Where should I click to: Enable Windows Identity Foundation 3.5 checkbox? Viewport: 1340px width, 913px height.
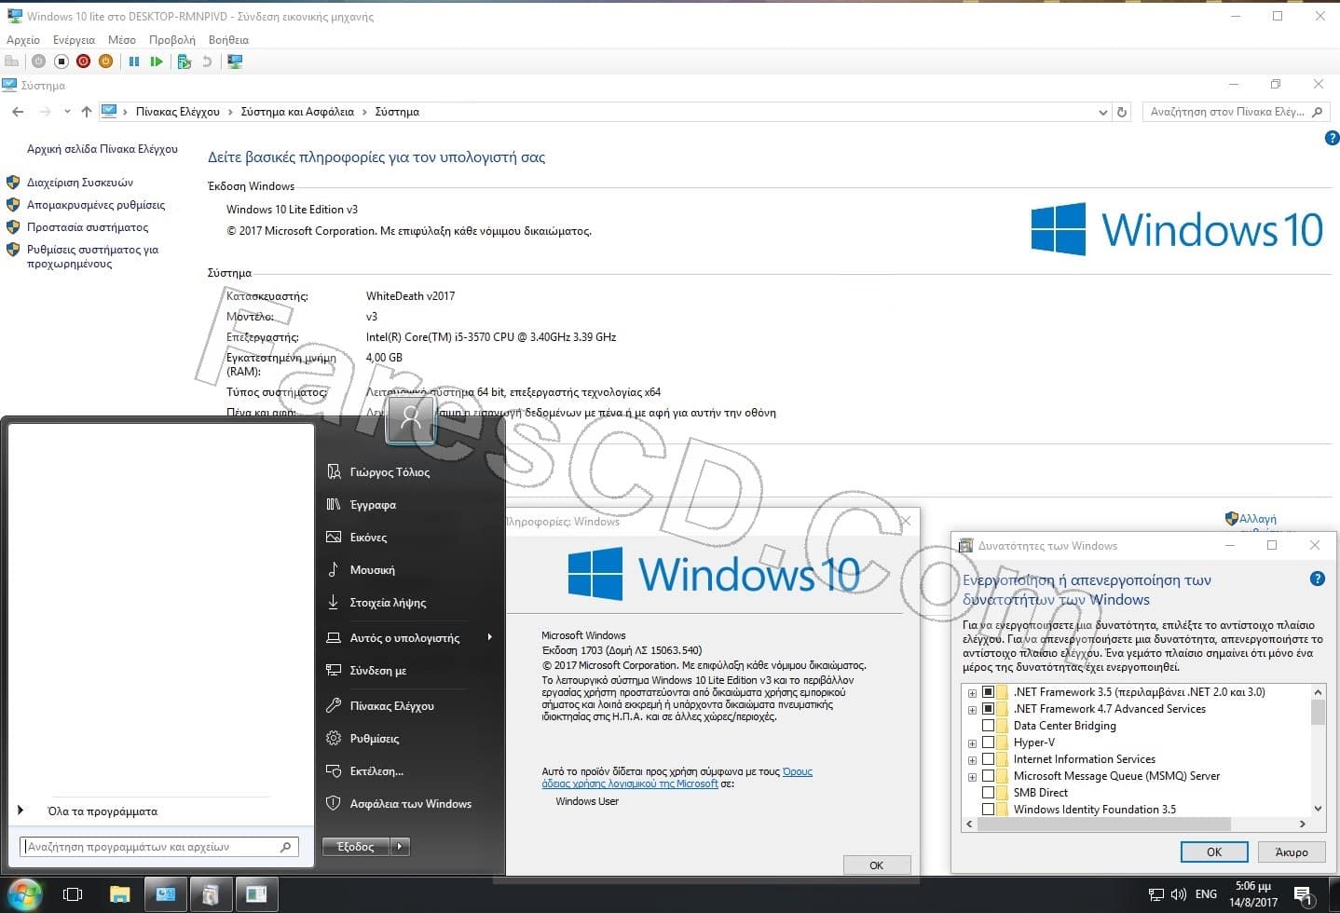(988, 810)
